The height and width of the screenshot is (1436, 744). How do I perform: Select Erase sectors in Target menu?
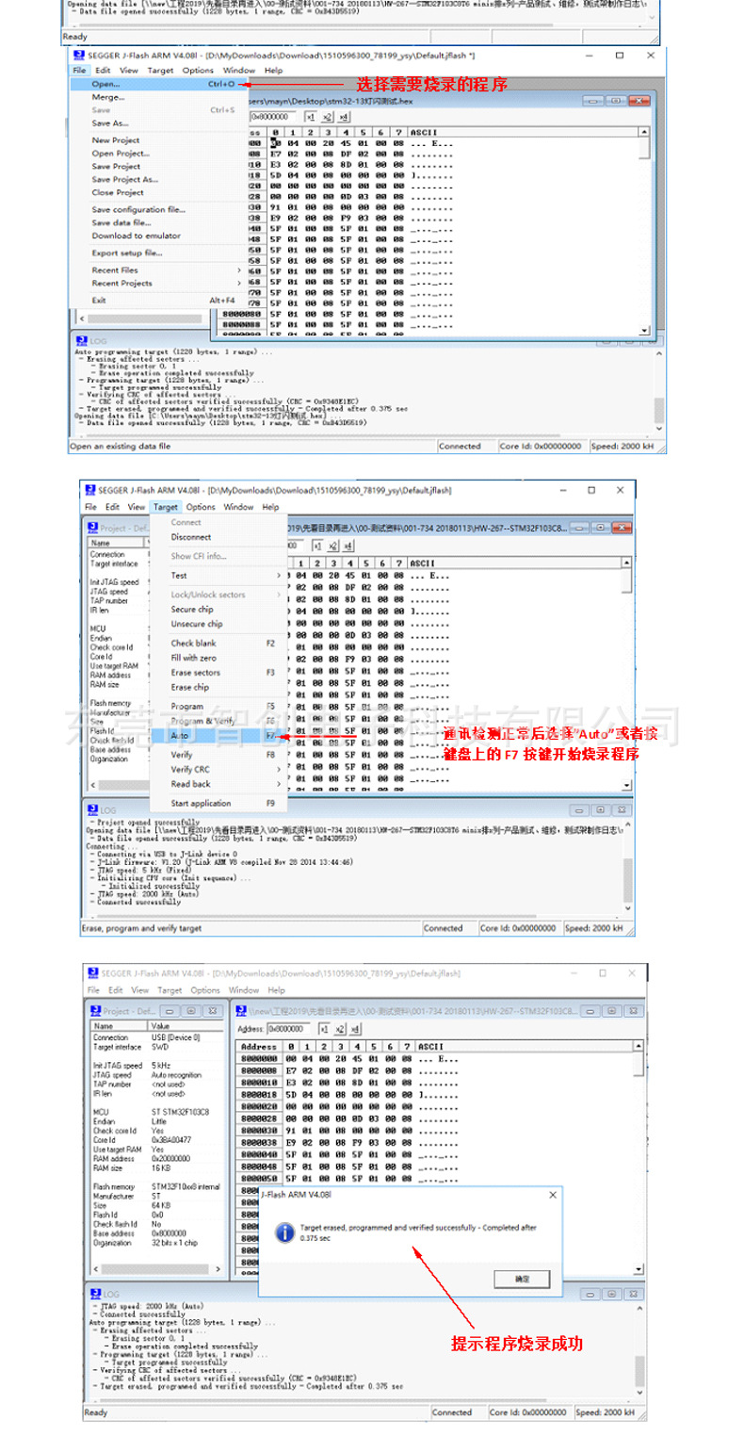pos(217,673)
